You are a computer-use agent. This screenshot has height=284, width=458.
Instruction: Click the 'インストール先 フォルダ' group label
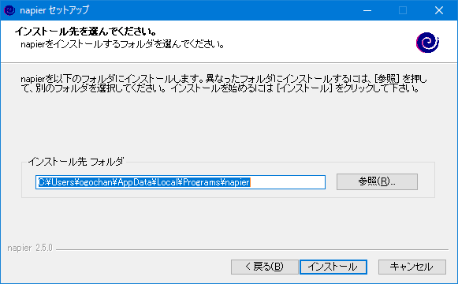click(76, 161)
